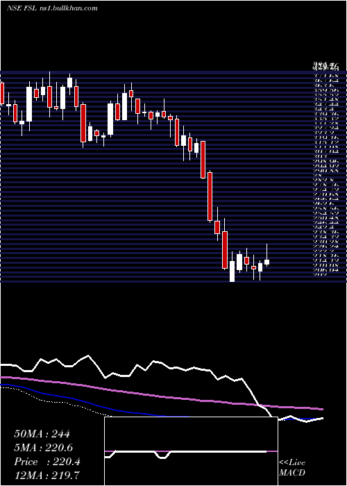Click the 50MA : 244 value
Screen dimensions: 347x486
coord(42,434)
